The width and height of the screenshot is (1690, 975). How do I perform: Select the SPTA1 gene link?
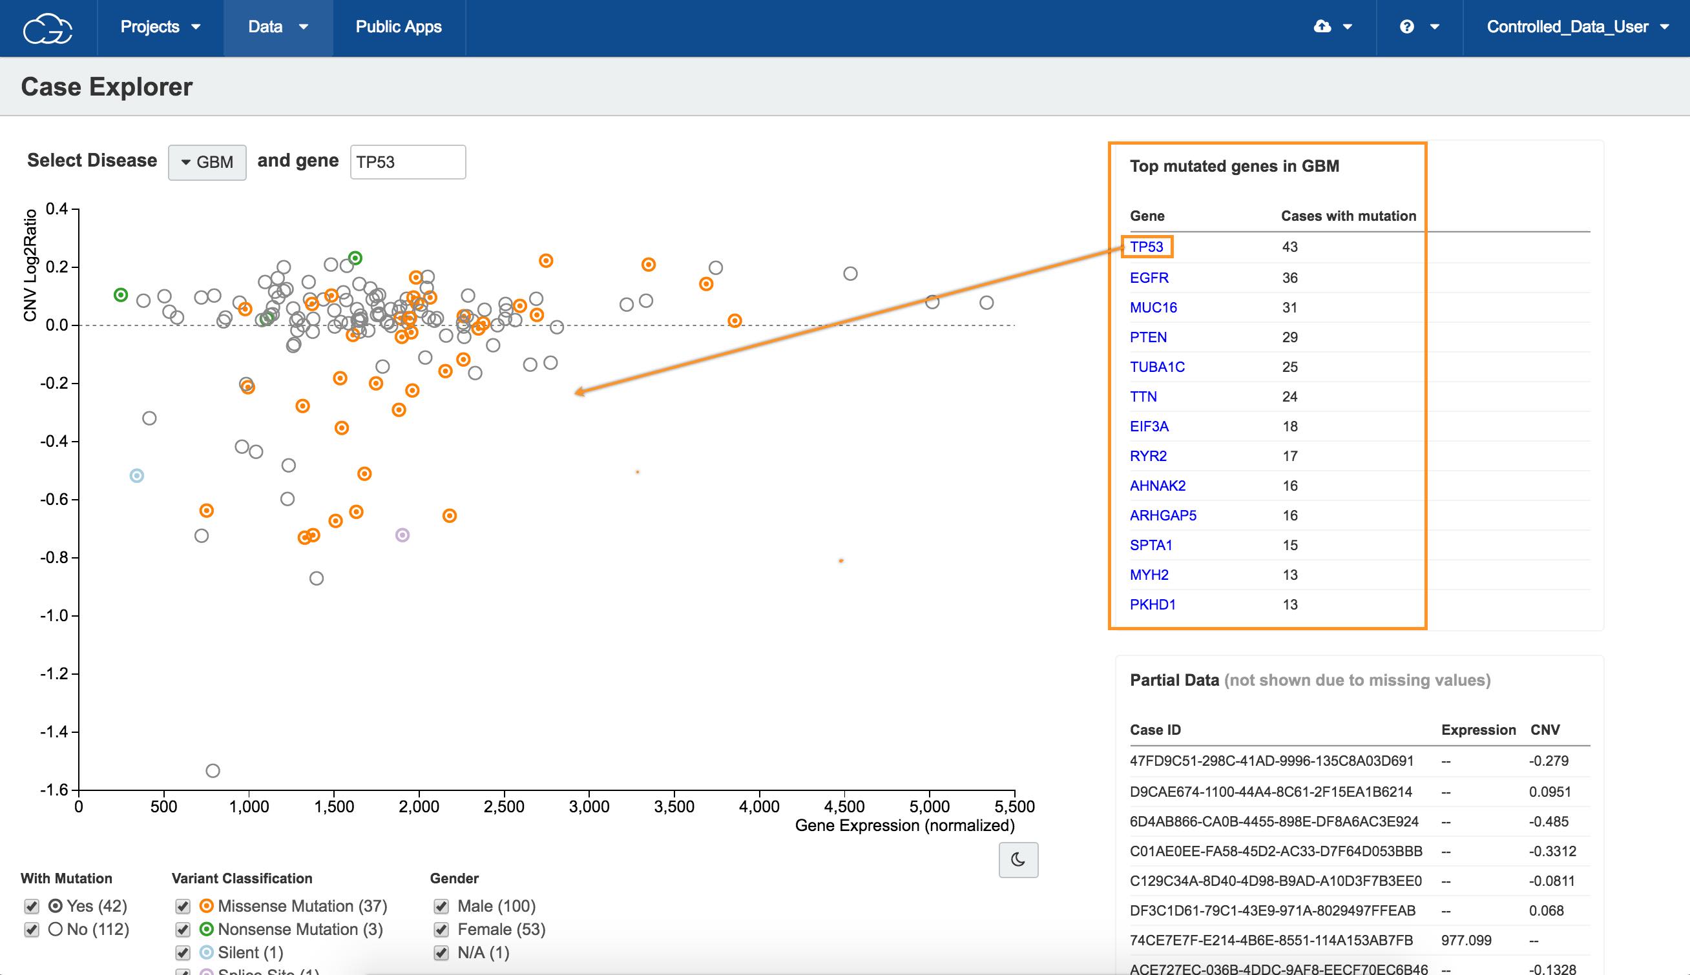(1151, 545)
